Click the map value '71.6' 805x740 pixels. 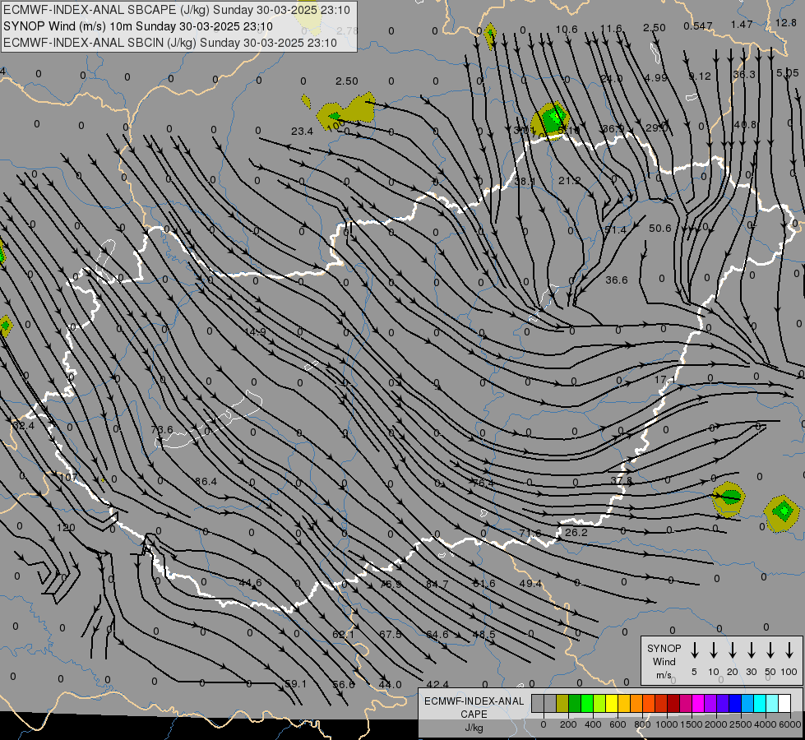tap(530, 534)
